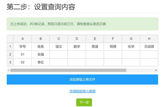The image size is (167, 107).
Task: Click the 总成绩 cell
Action: (149, 47)
